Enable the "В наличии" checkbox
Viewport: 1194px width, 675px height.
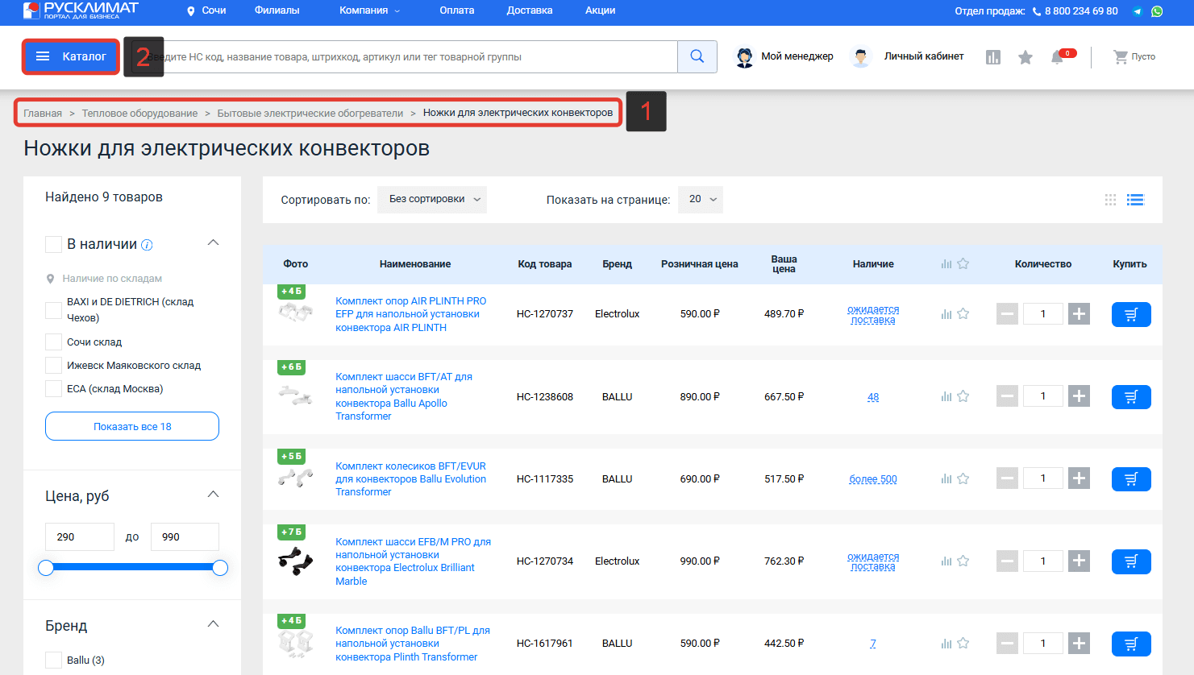coord(54,244)
